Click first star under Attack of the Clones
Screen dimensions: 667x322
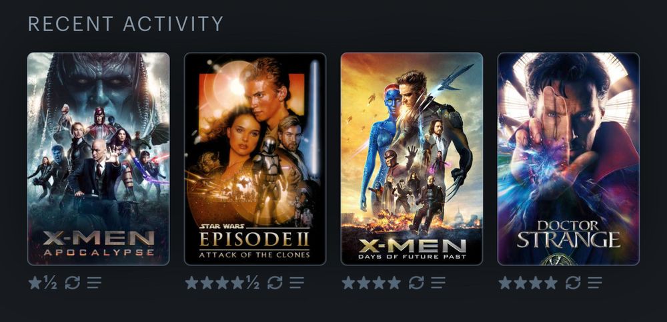(191, 283)
